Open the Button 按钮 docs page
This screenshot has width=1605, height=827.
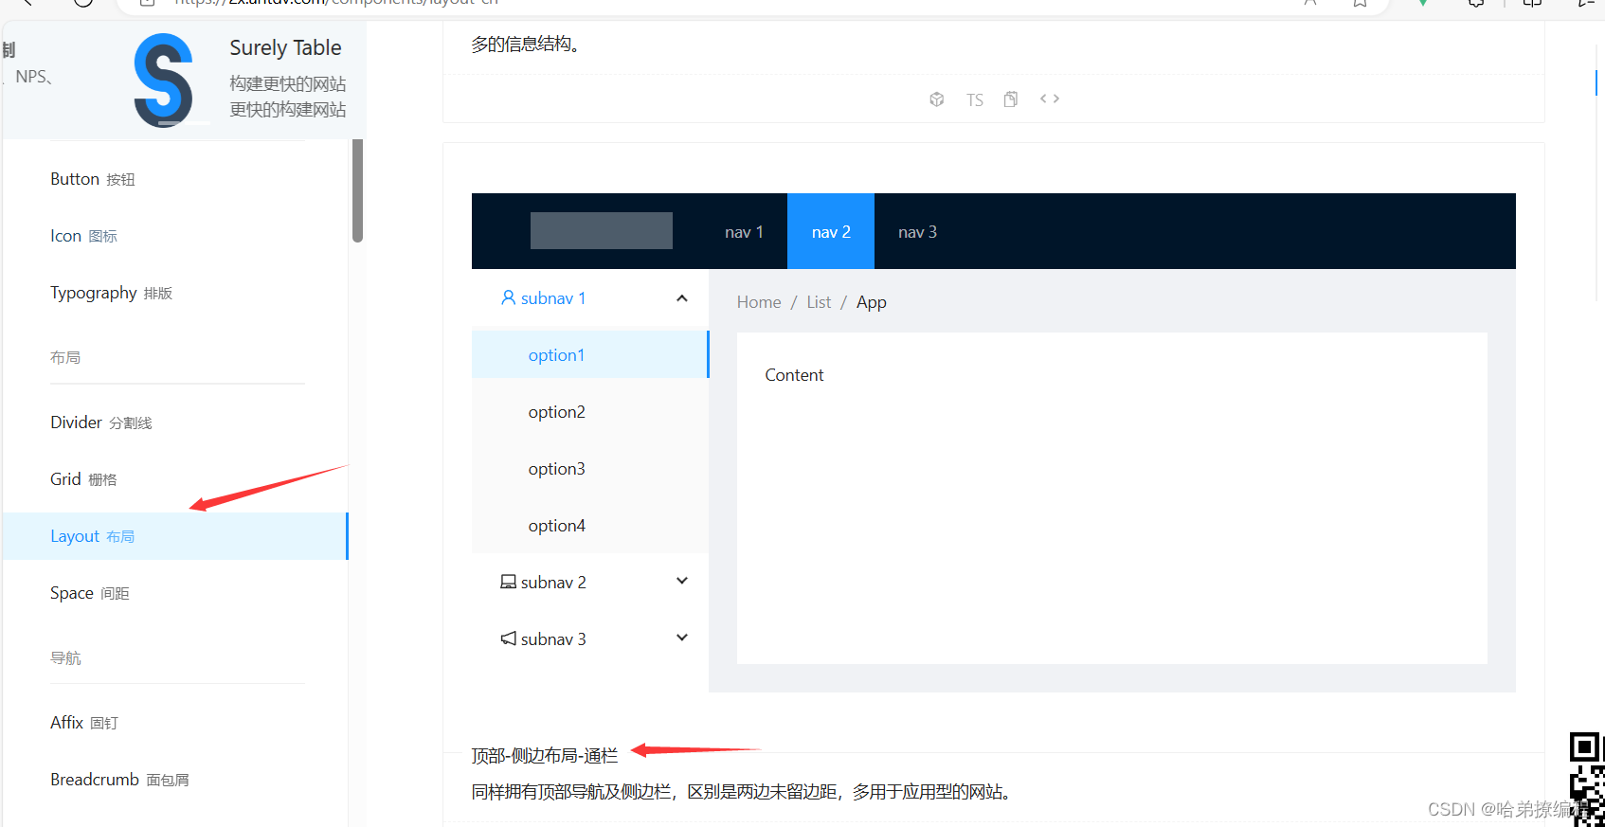(x=175, y=179)
